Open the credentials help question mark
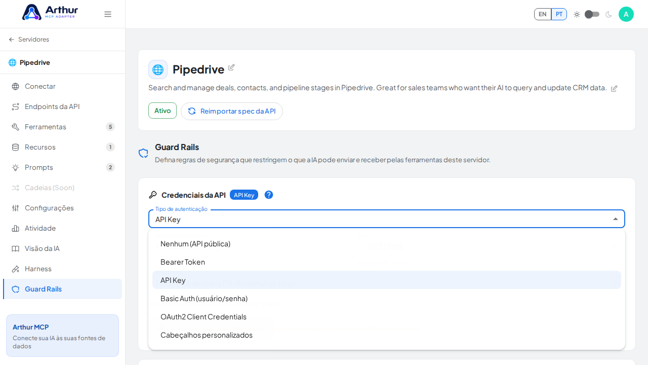Screen dimensions: 648x365 tap(269, 195)
